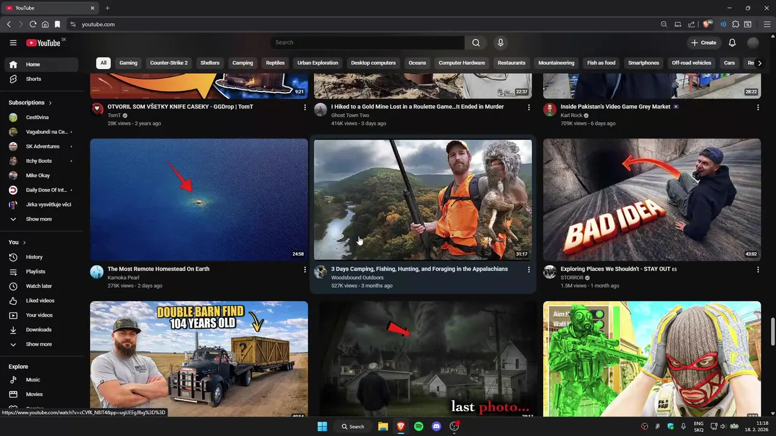776x436 pixels.
Task: Open The Most Remote Homestead video title
Action: click(x=158, y=269)
